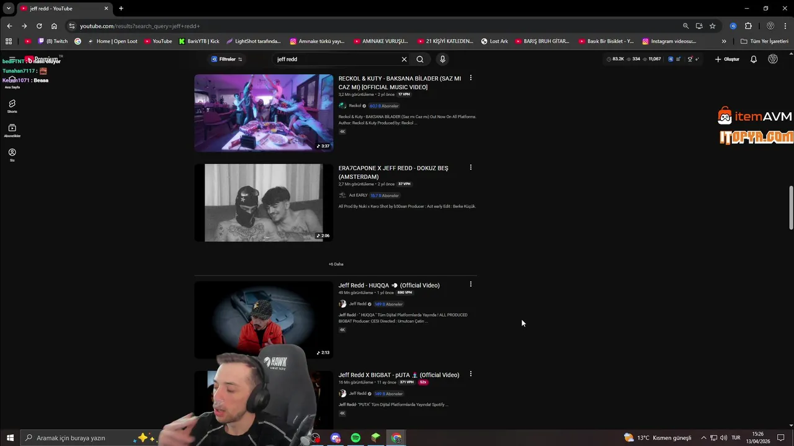This screenshot has width=794, height=446.
Task: Click the Oluştur create button
Action: [727, 59]
